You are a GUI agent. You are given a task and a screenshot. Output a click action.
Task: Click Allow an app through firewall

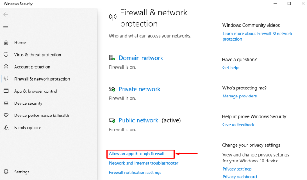click(136, 154)
